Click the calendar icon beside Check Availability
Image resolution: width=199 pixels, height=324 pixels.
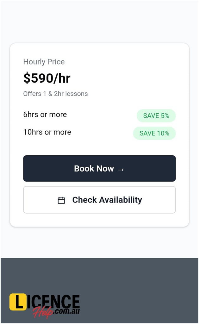pyautogui.click(x=61, y=200)
